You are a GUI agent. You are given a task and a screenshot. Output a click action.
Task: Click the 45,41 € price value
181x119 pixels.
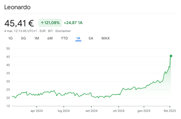pos(19,23)
